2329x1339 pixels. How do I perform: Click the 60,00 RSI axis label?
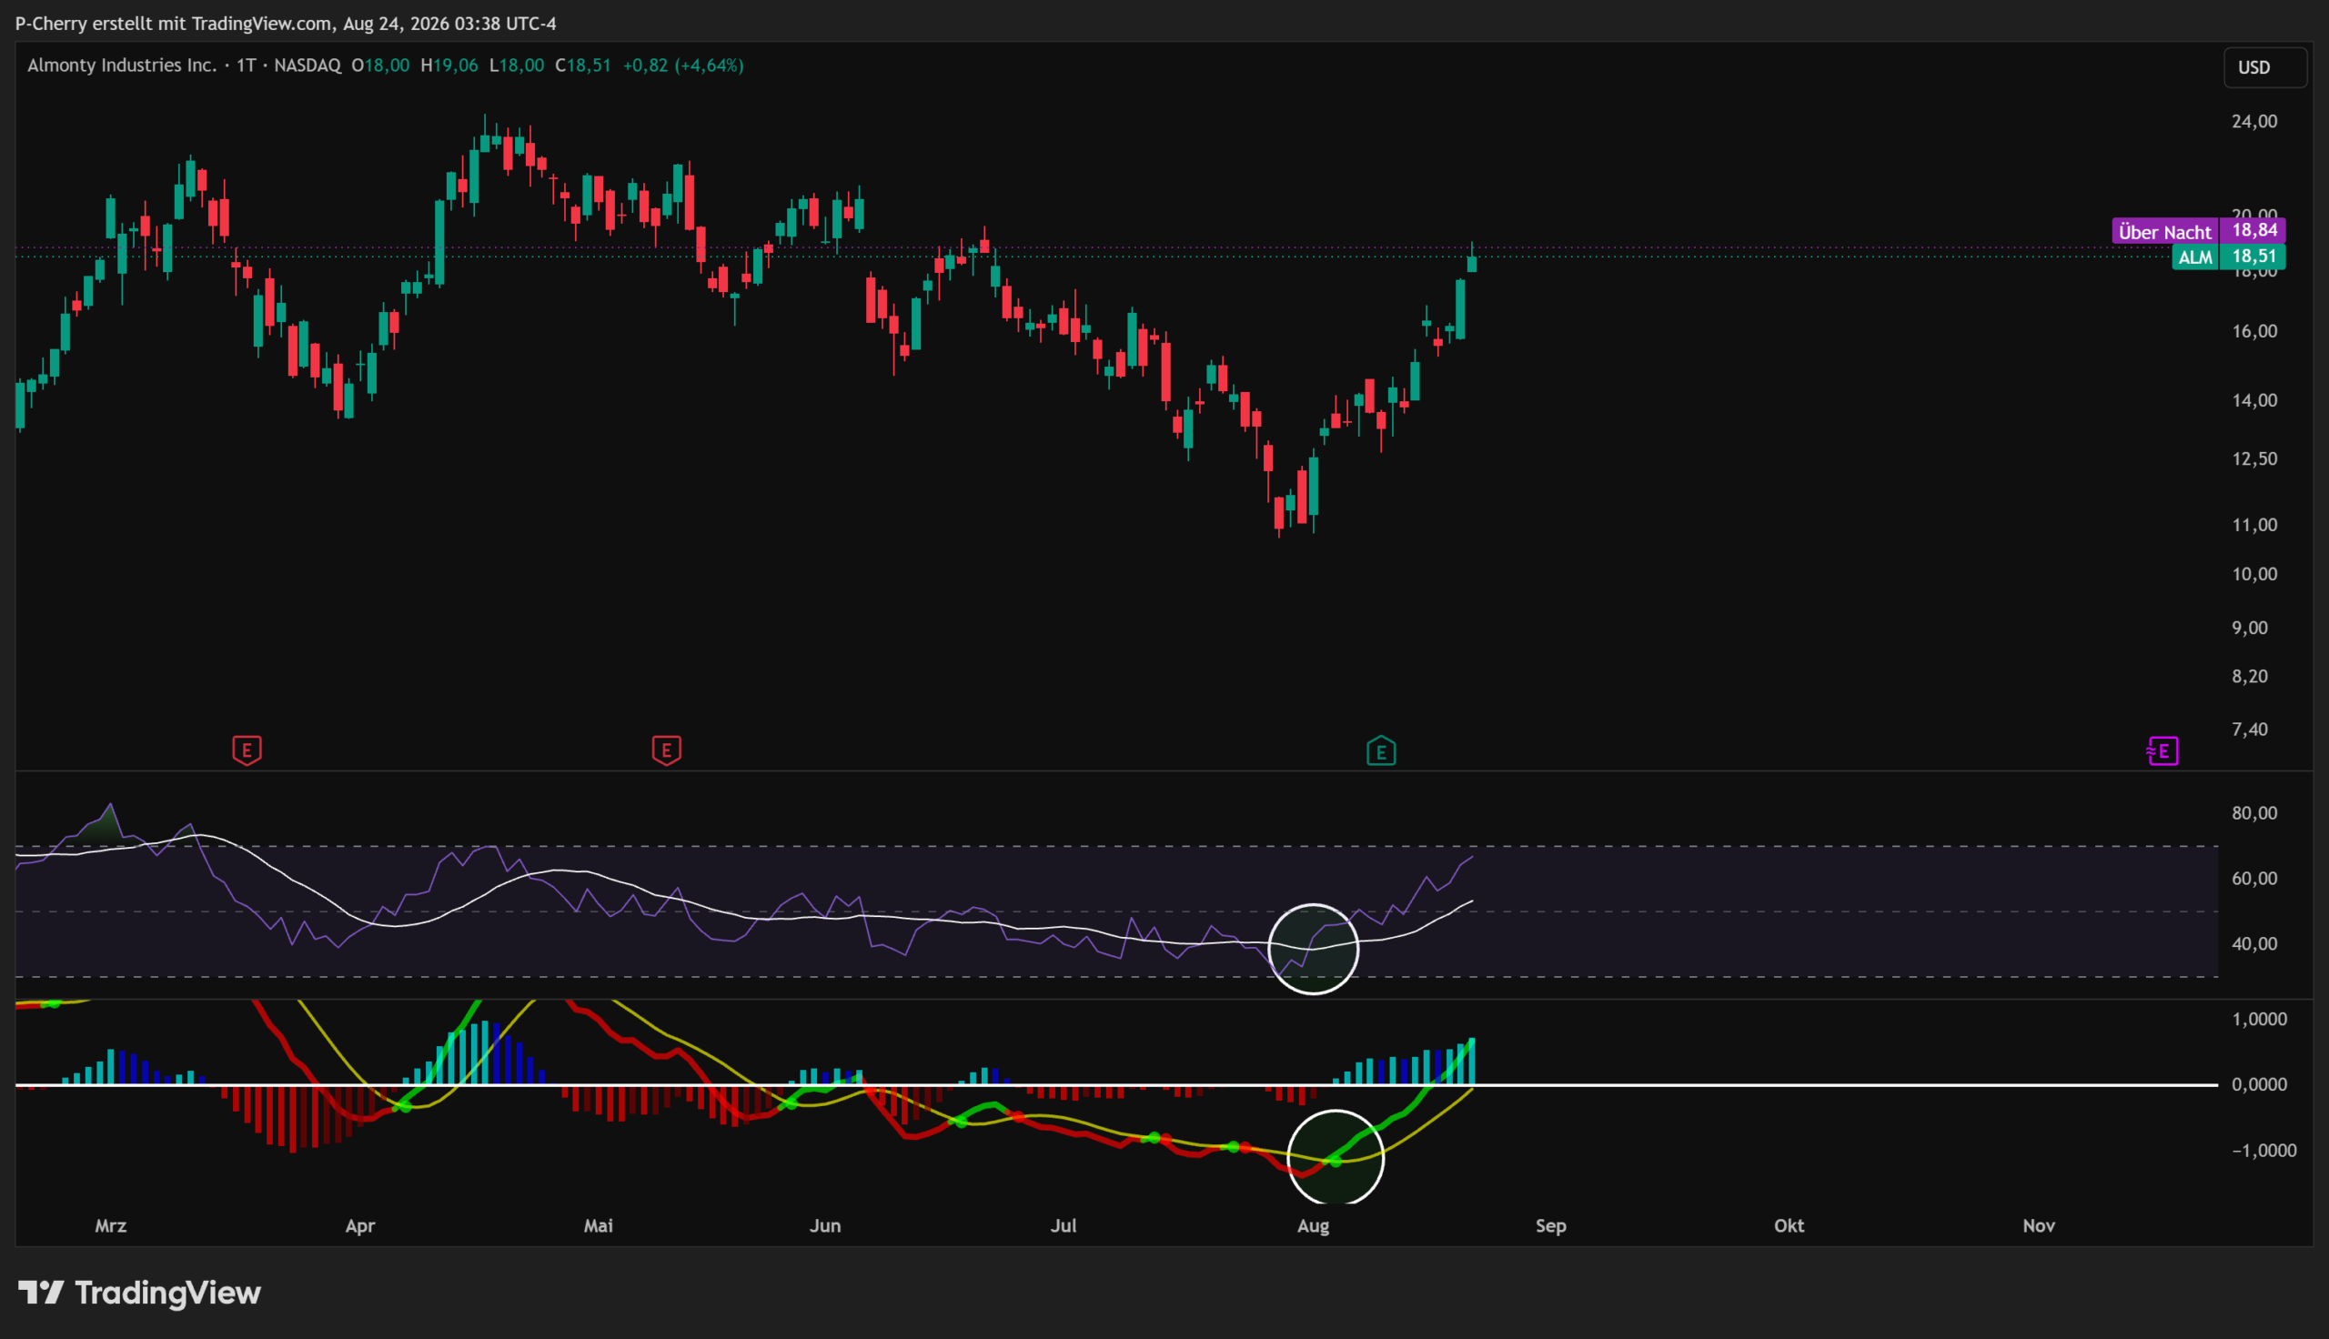pyautogui.click(x=2253, y=878)
